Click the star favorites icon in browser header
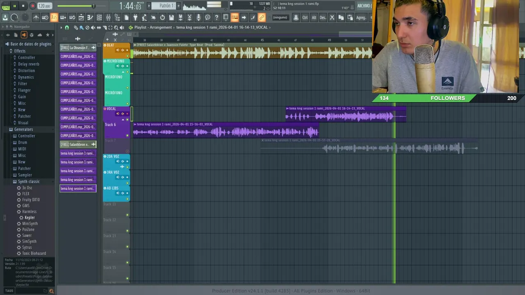This screenshot has height=295, width=525. point(48,35)
